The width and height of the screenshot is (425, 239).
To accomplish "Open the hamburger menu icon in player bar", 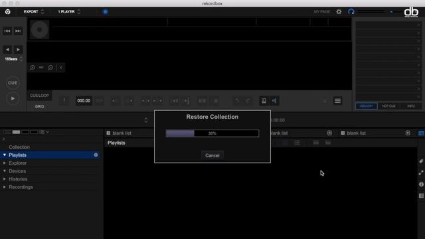I will (x=337, y=101).
